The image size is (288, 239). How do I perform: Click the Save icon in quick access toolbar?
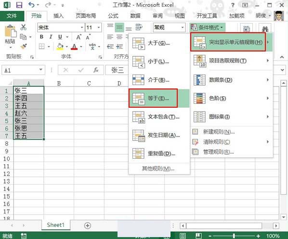pos(19,5)
